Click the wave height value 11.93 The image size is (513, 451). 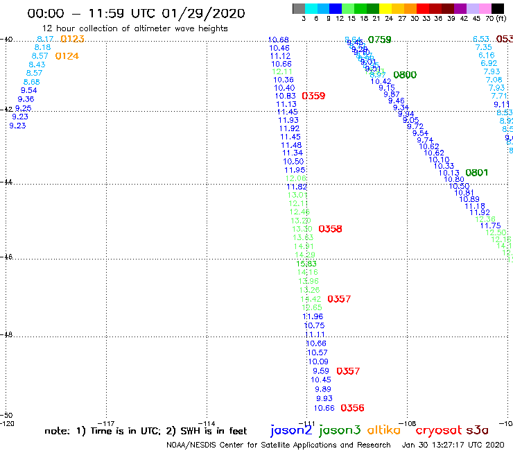(x=288, y=120)
